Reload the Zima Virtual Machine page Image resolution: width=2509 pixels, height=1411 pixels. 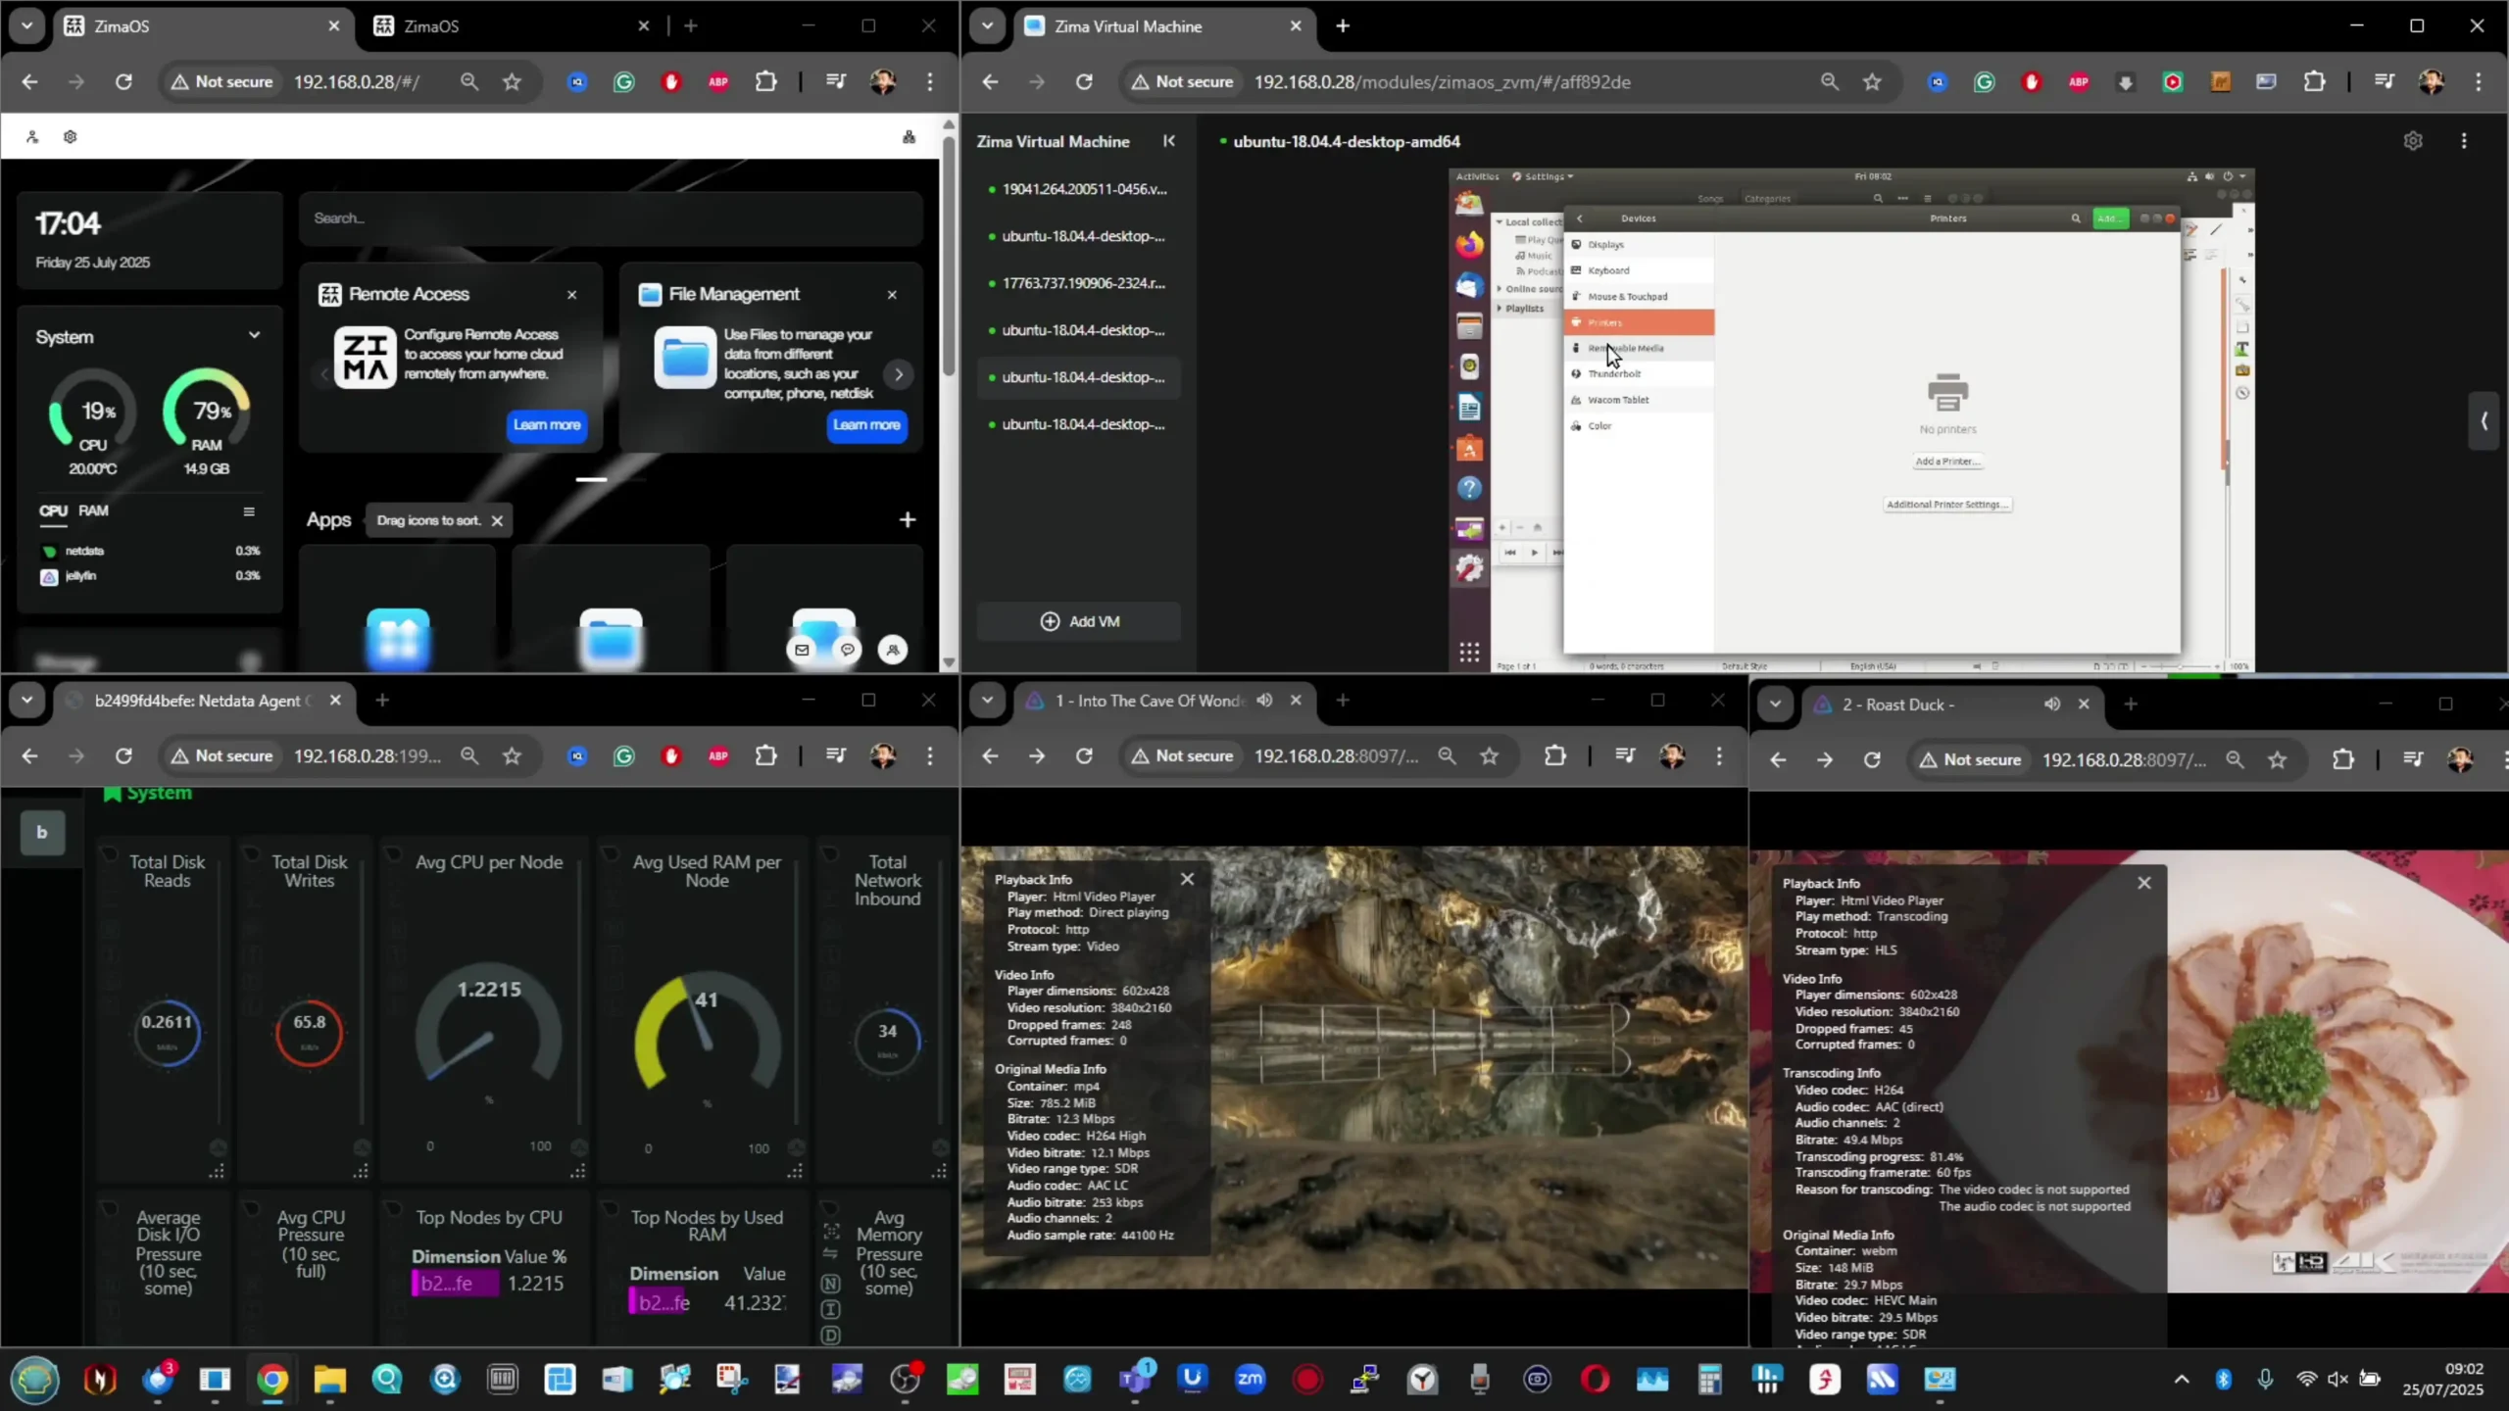point(1084,82)
